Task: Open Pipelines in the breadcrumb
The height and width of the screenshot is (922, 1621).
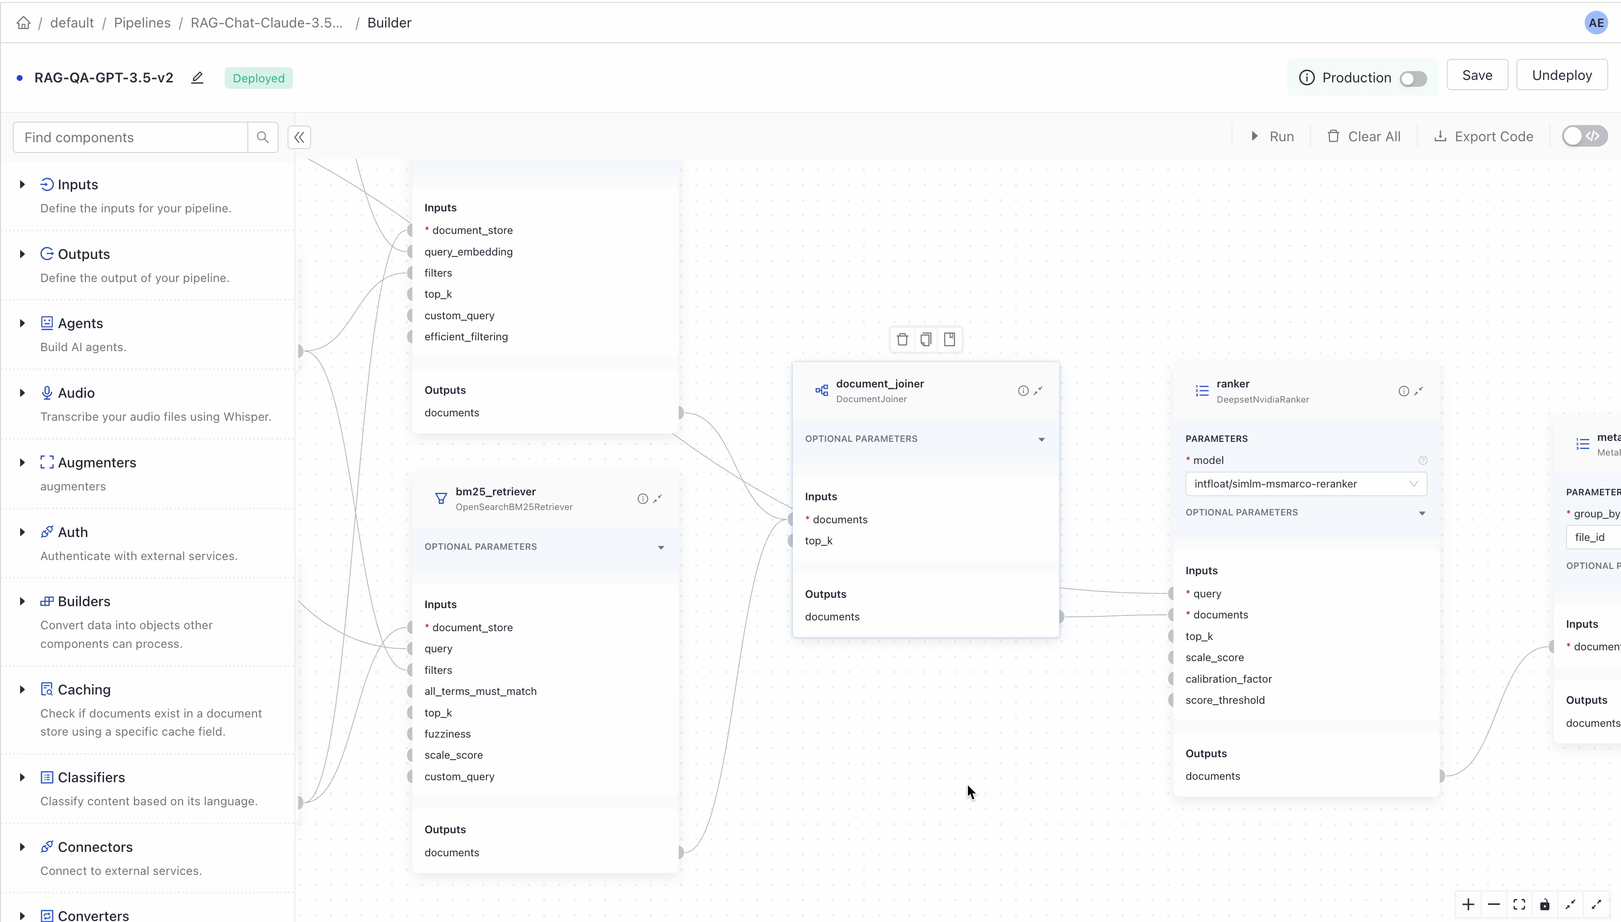Action: 142,23
